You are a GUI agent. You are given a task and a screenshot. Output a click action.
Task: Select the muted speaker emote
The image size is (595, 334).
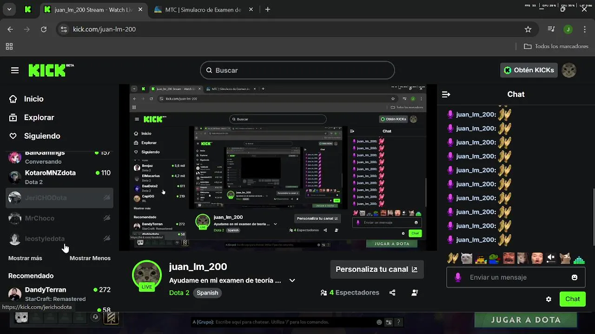click(x=551, y=258)
